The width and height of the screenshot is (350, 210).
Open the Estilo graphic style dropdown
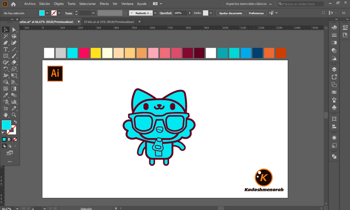[211, 13]
